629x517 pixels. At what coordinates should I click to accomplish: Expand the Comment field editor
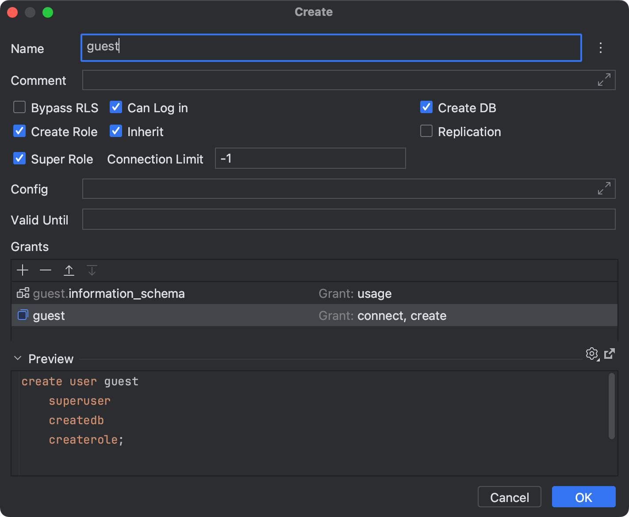(x=604, y=80)
